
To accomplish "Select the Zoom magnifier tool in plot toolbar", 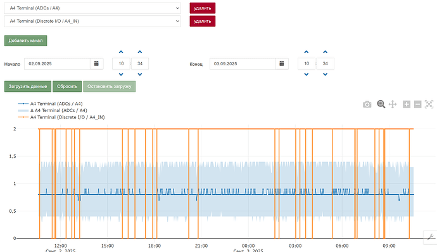I will pos(381,104).
